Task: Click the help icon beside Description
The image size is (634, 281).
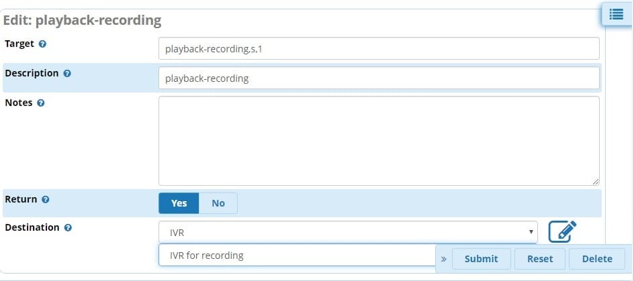Action: point(67,74)
